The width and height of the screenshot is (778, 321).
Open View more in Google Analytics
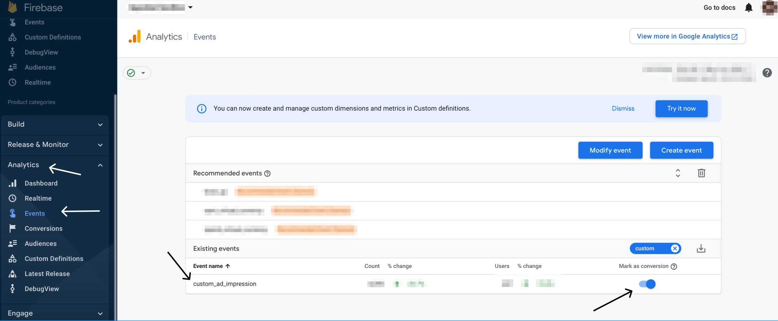[687, 36]
